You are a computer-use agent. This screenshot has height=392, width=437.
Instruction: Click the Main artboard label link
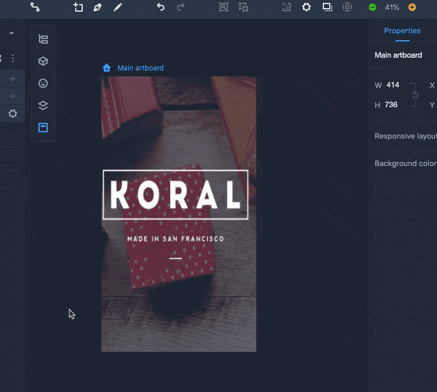click(140, 68)
